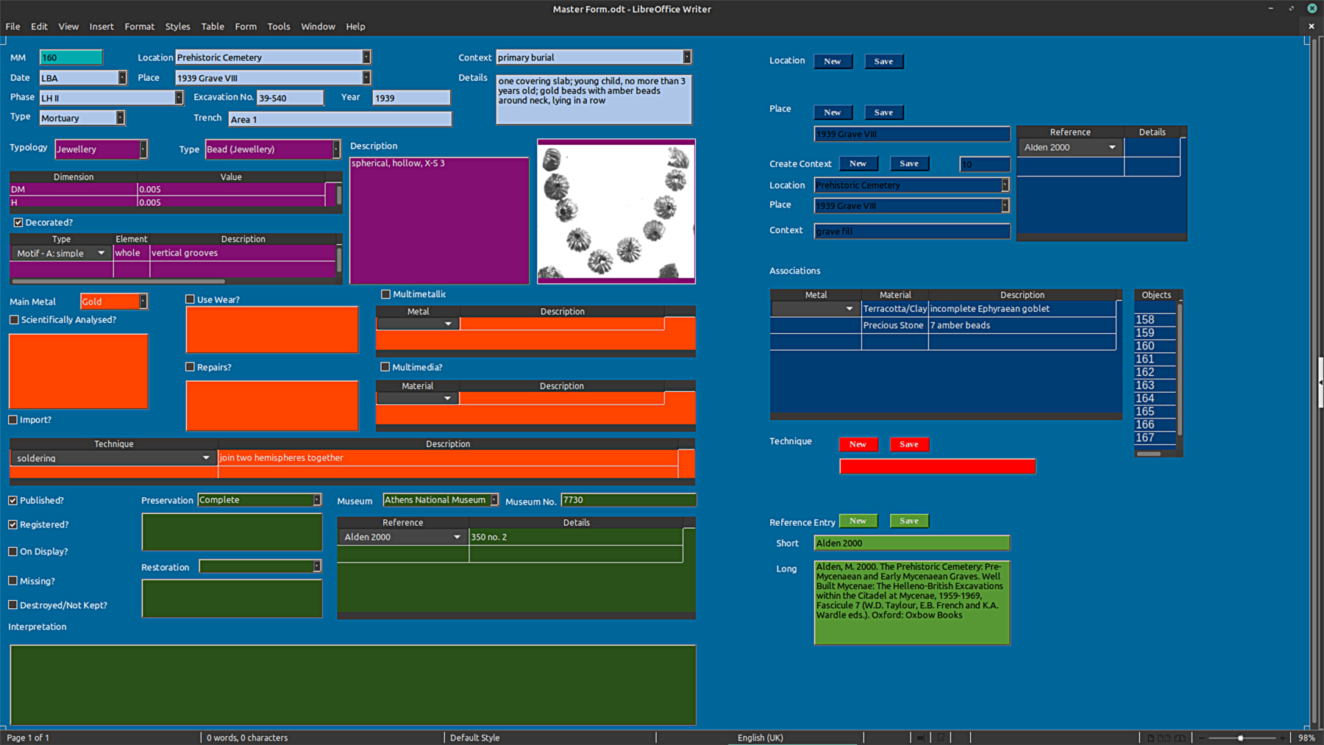Click the document modified save indicator icon
The image size is (1324, 745).
(941, 738)
